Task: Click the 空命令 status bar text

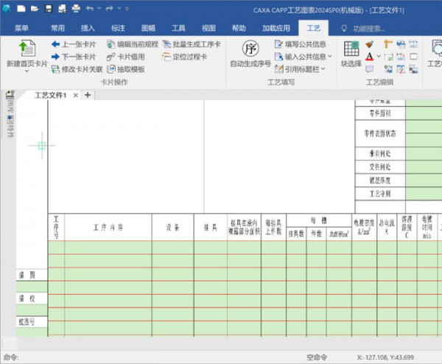Action: (317, 357)
